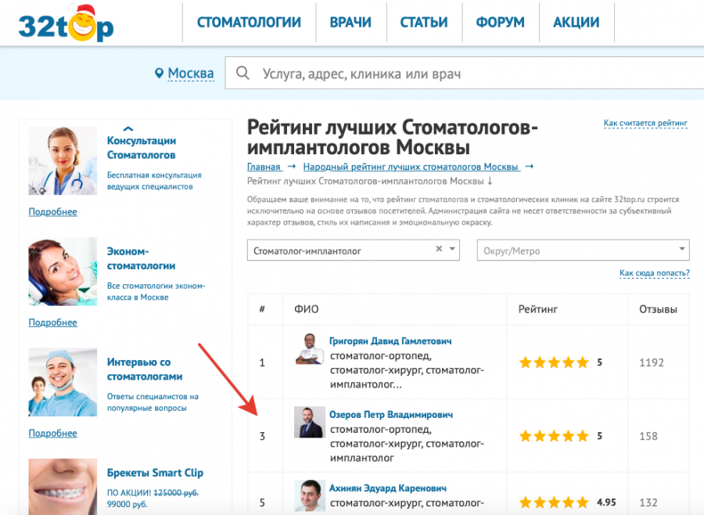Follow the Главная breadcrumb link

pyautogui.click(x=264, y=167)
